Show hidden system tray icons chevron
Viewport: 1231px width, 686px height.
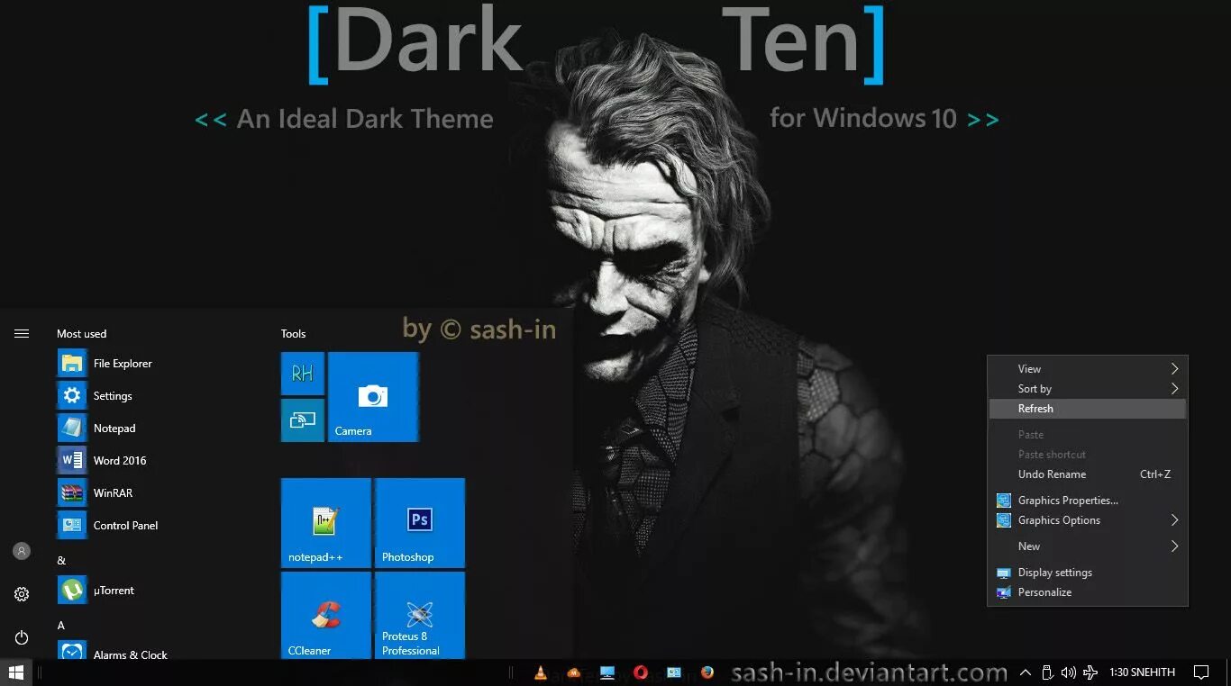(x=1026, y=672)
